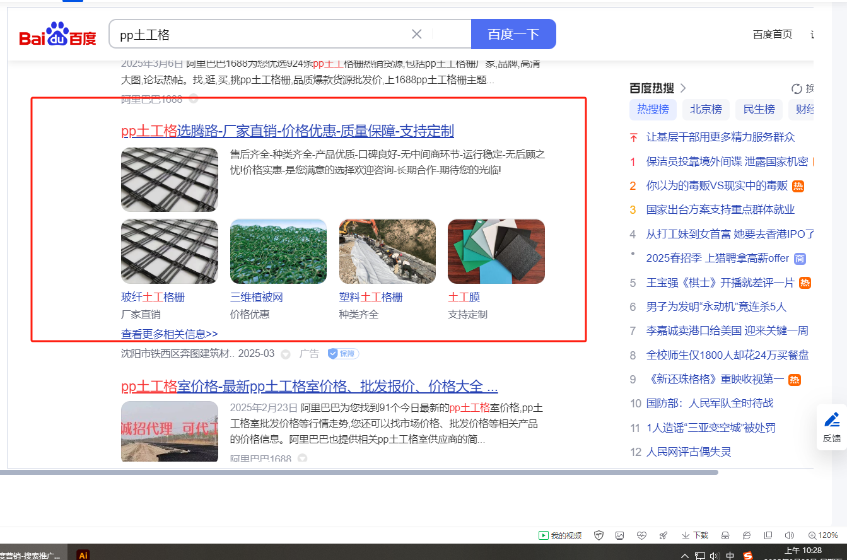Clear the search box with the X icon
The height and width of the screenshot is (560, 847).
(416, 34)
